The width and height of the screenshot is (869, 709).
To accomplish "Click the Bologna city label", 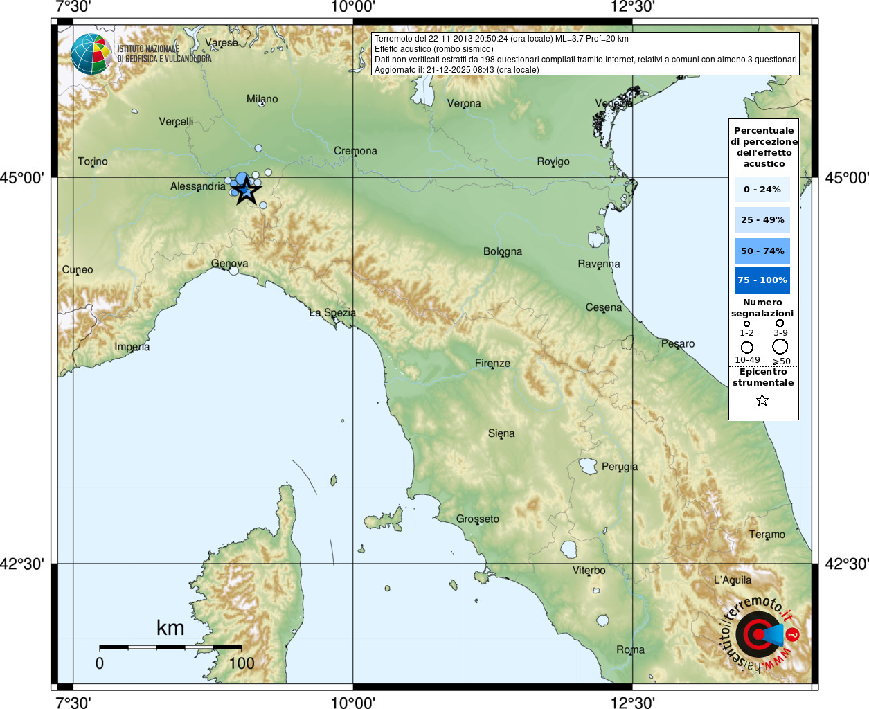I will (x=503, y=251).
